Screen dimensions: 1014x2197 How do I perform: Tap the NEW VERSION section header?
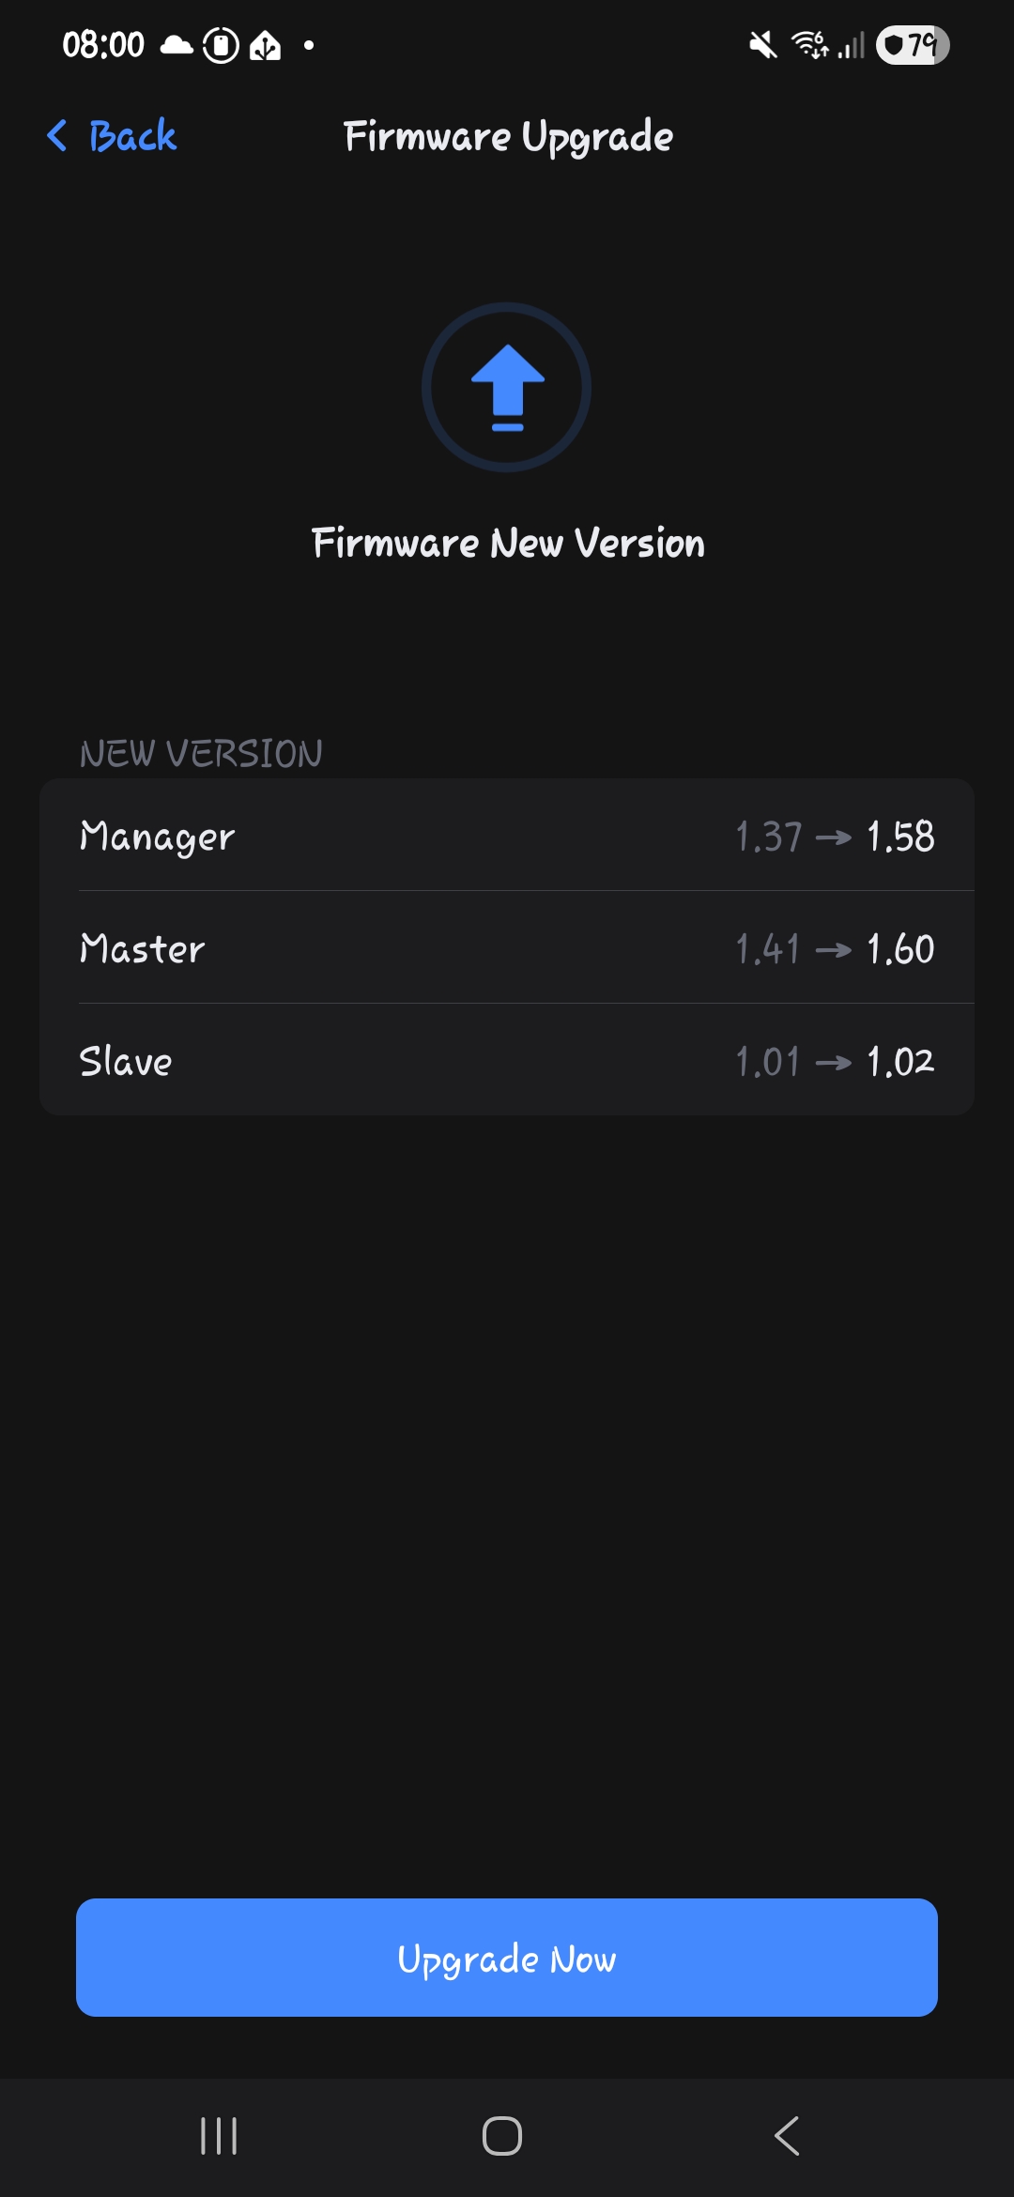click(201, 754)
